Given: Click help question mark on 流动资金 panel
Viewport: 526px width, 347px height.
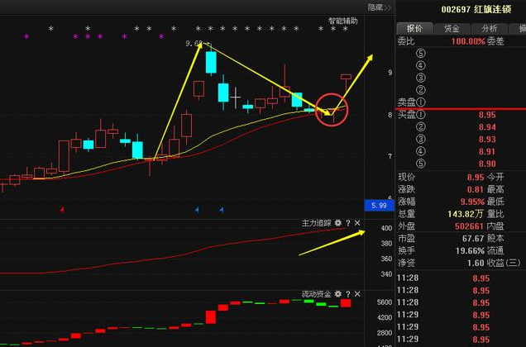Looking at the screenshot, I should tap(347, 293).
